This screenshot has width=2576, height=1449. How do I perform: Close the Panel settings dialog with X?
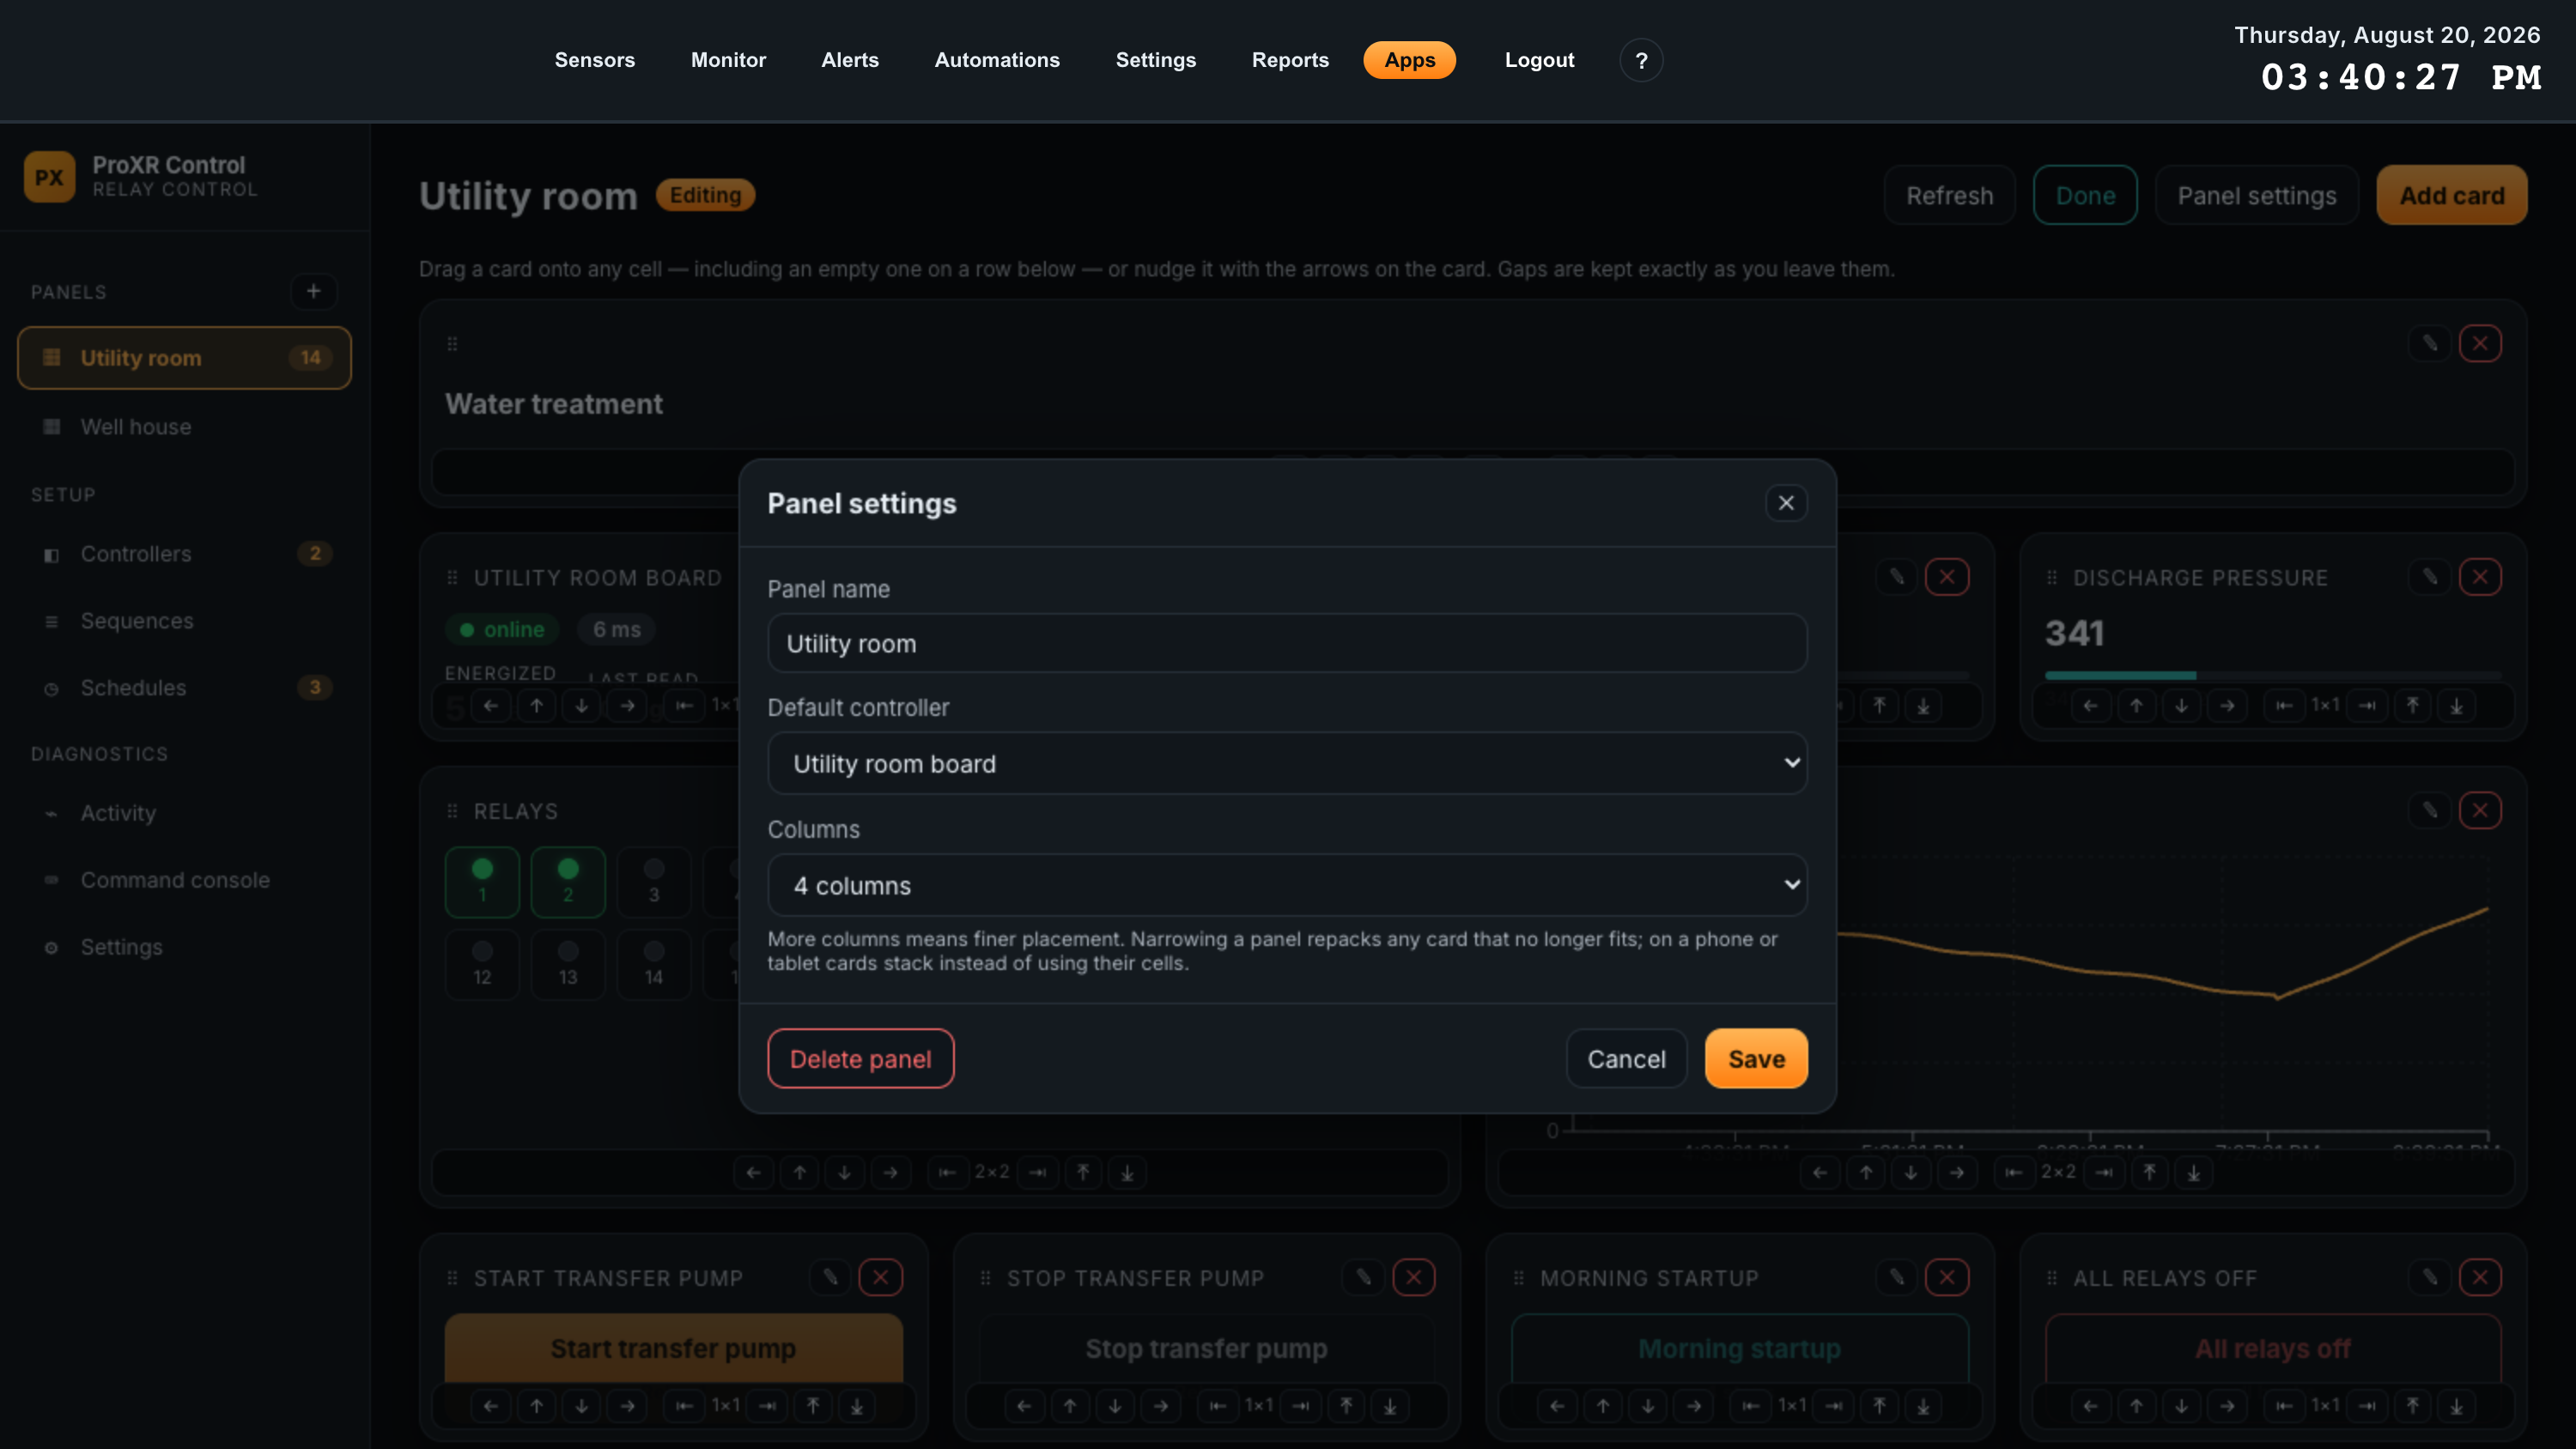[1786, 503]
